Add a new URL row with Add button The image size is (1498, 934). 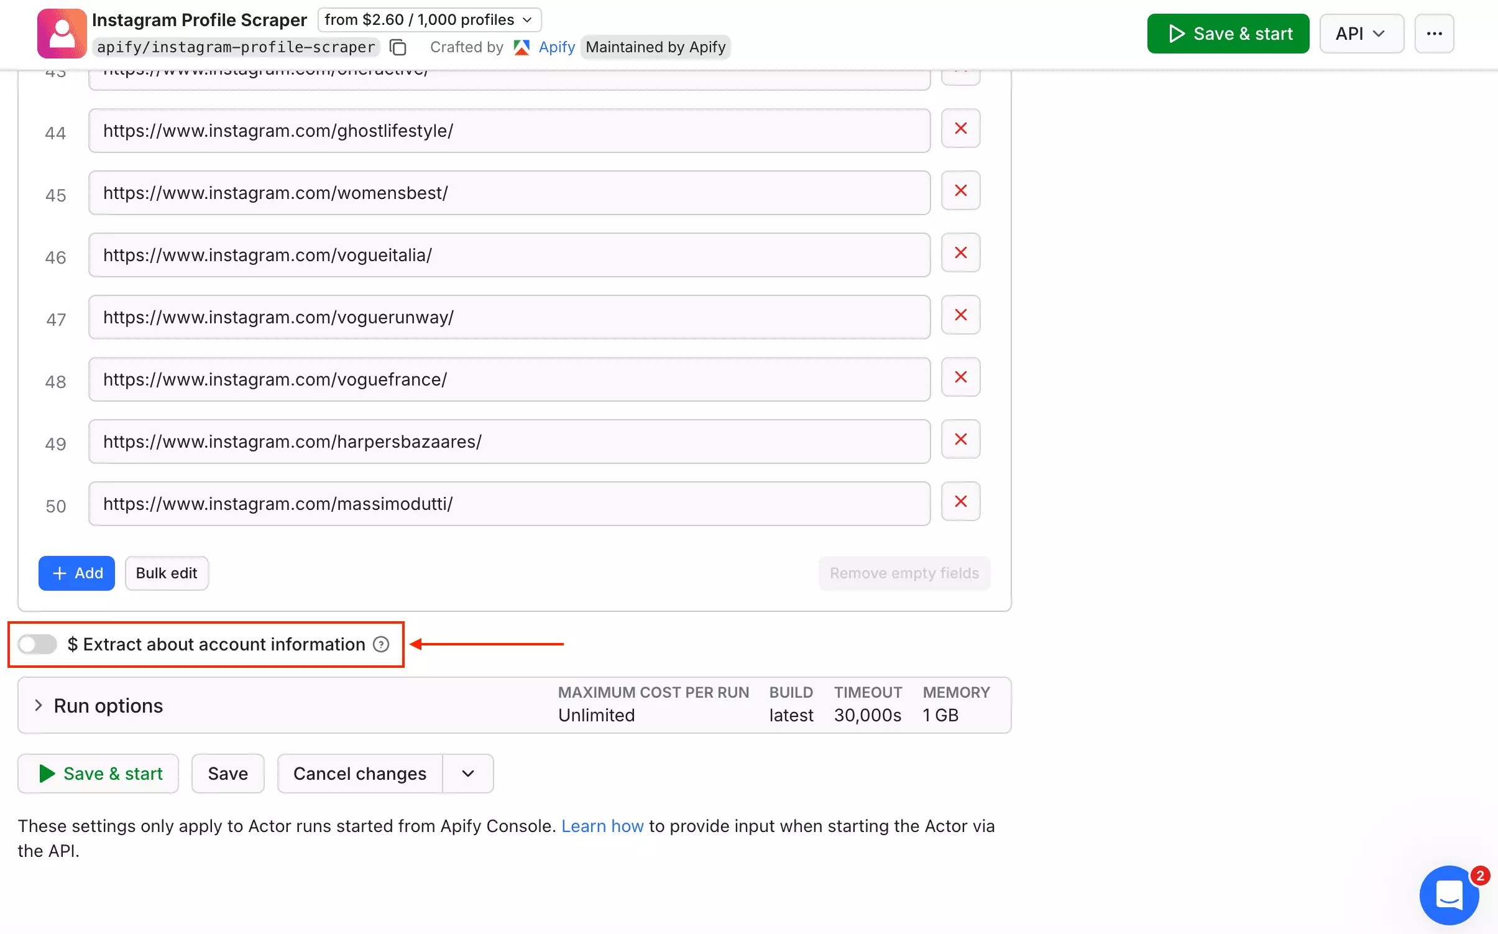tap(76, 573)
